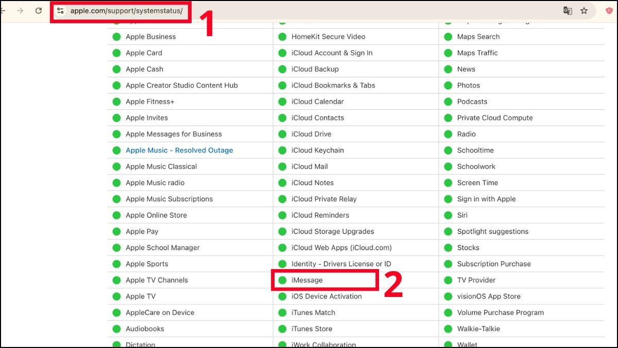The image size is (618, 348).
Task: Open the shield extension icon
Action: point(609,11)
